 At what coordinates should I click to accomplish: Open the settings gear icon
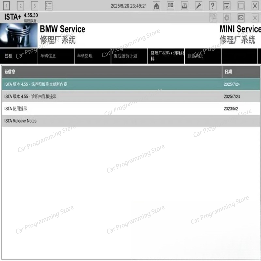coord(227,18)
